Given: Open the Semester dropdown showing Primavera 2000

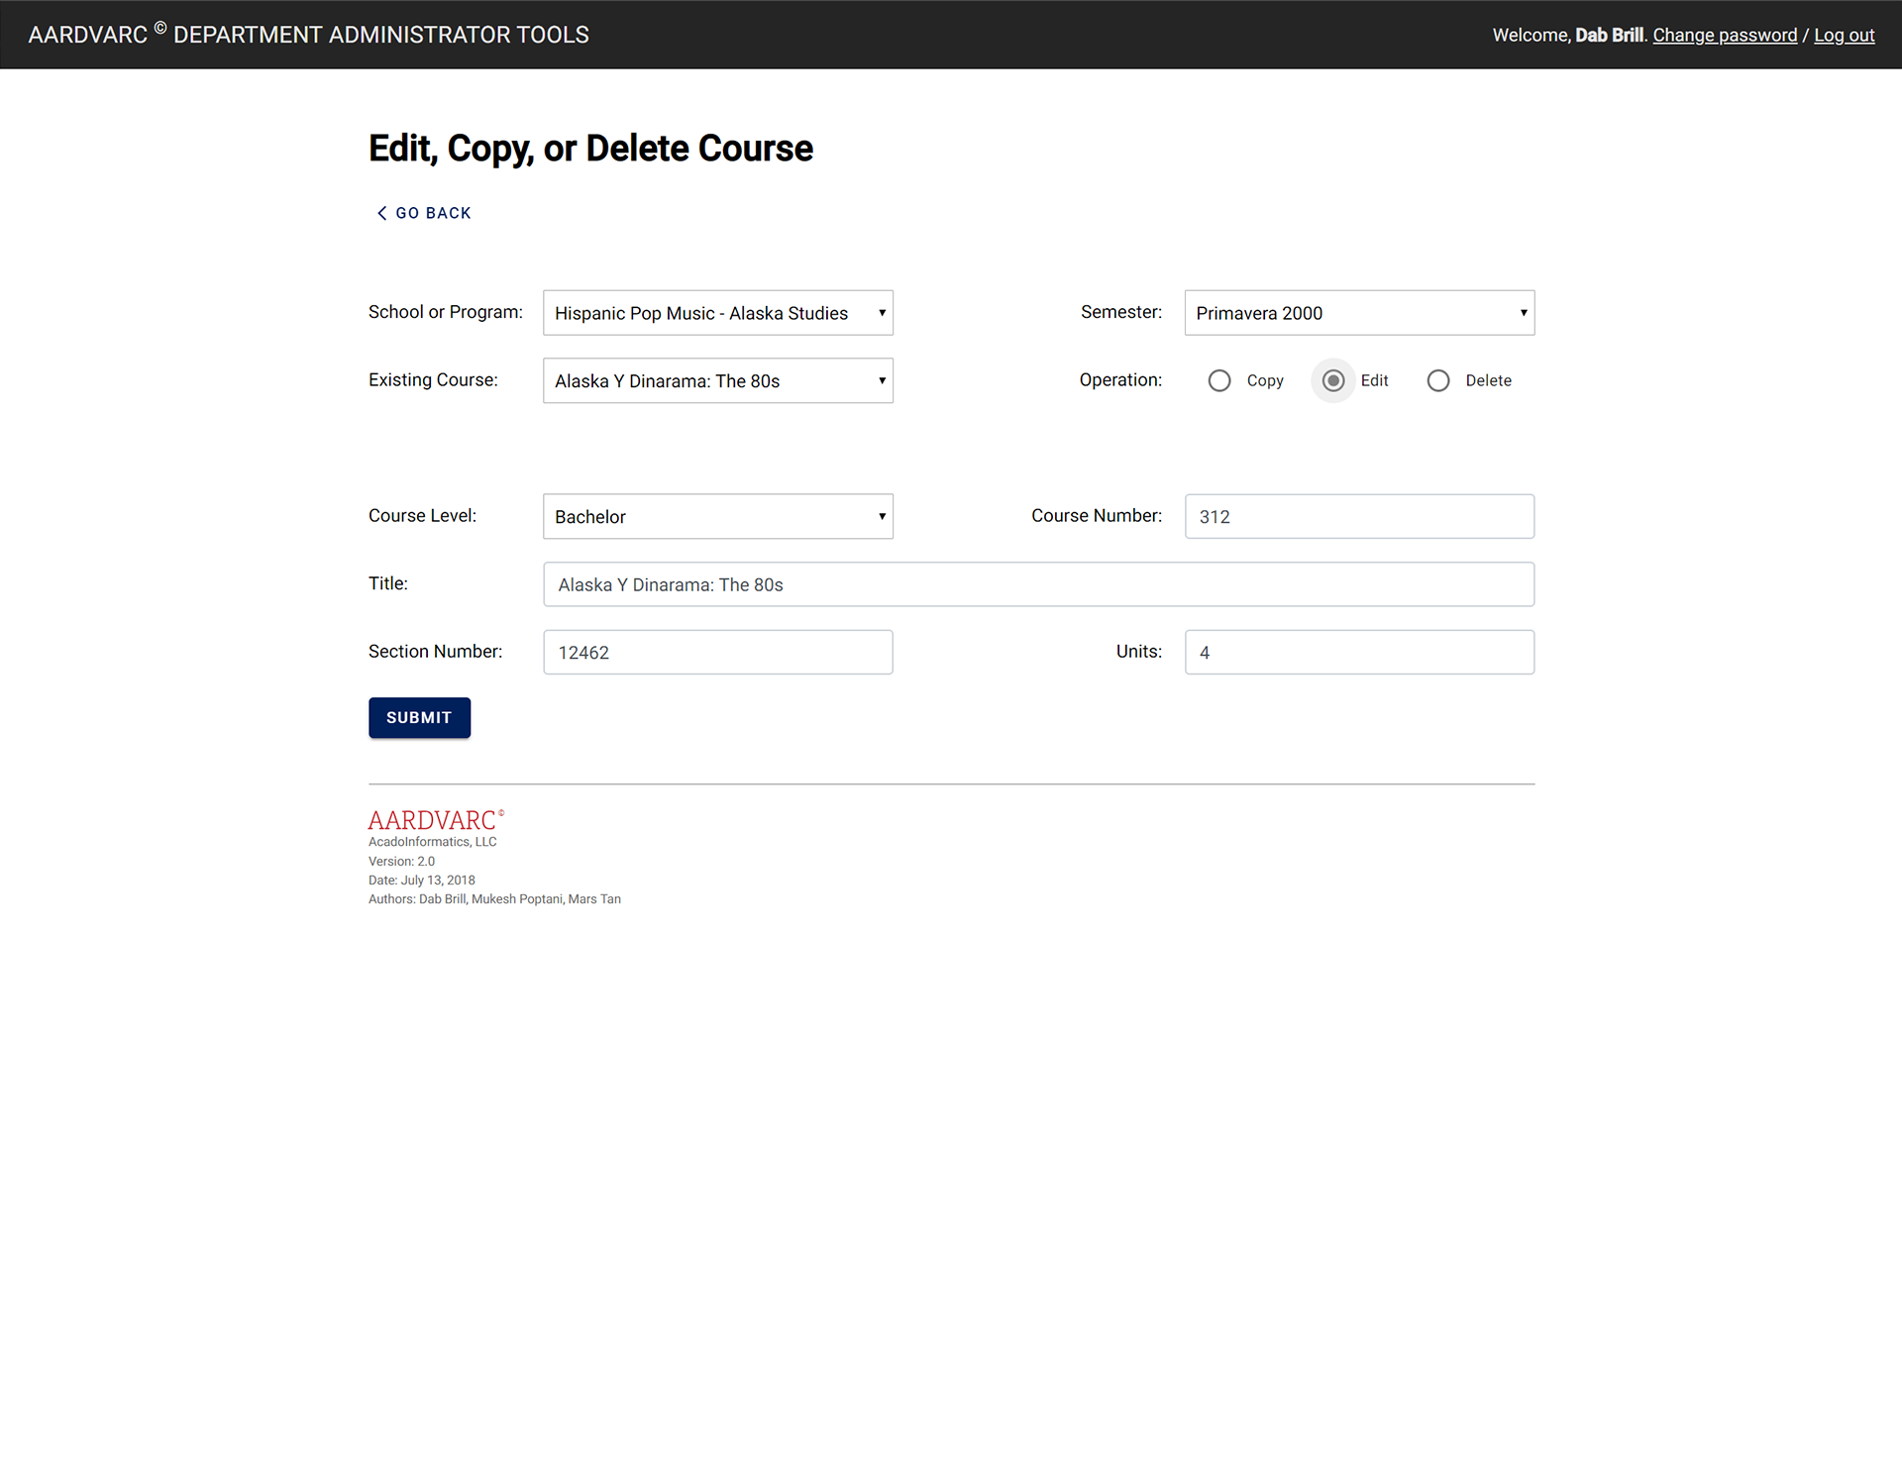Looking at the screenshot, I should (1359, 313).
